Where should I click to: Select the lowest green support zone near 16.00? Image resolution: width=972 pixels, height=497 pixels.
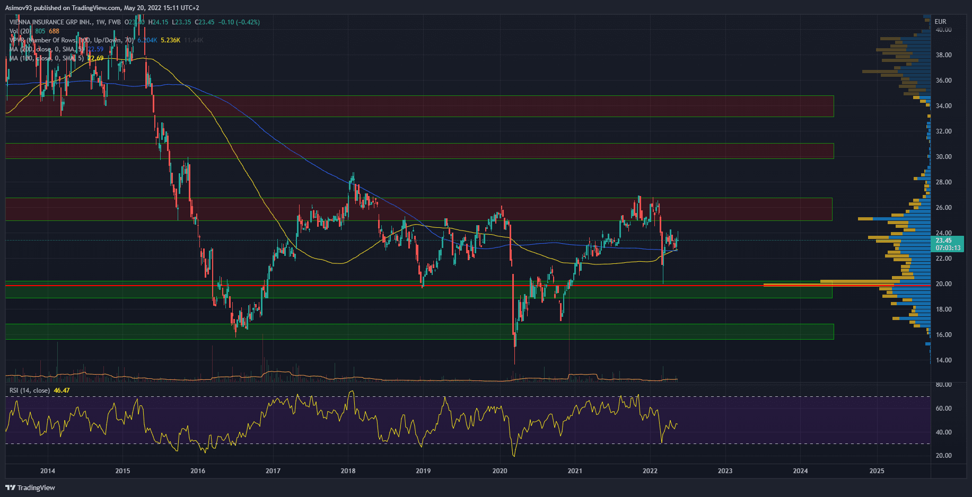pos(419,332)
